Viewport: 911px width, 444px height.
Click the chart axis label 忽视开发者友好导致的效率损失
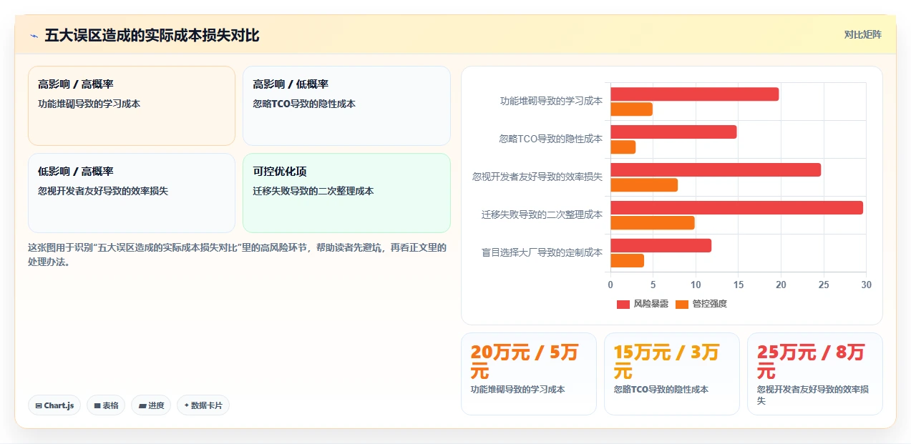537,177
